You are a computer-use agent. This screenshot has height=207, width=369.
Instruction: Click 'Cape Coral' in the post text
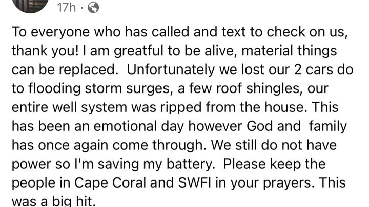point(110,183)
